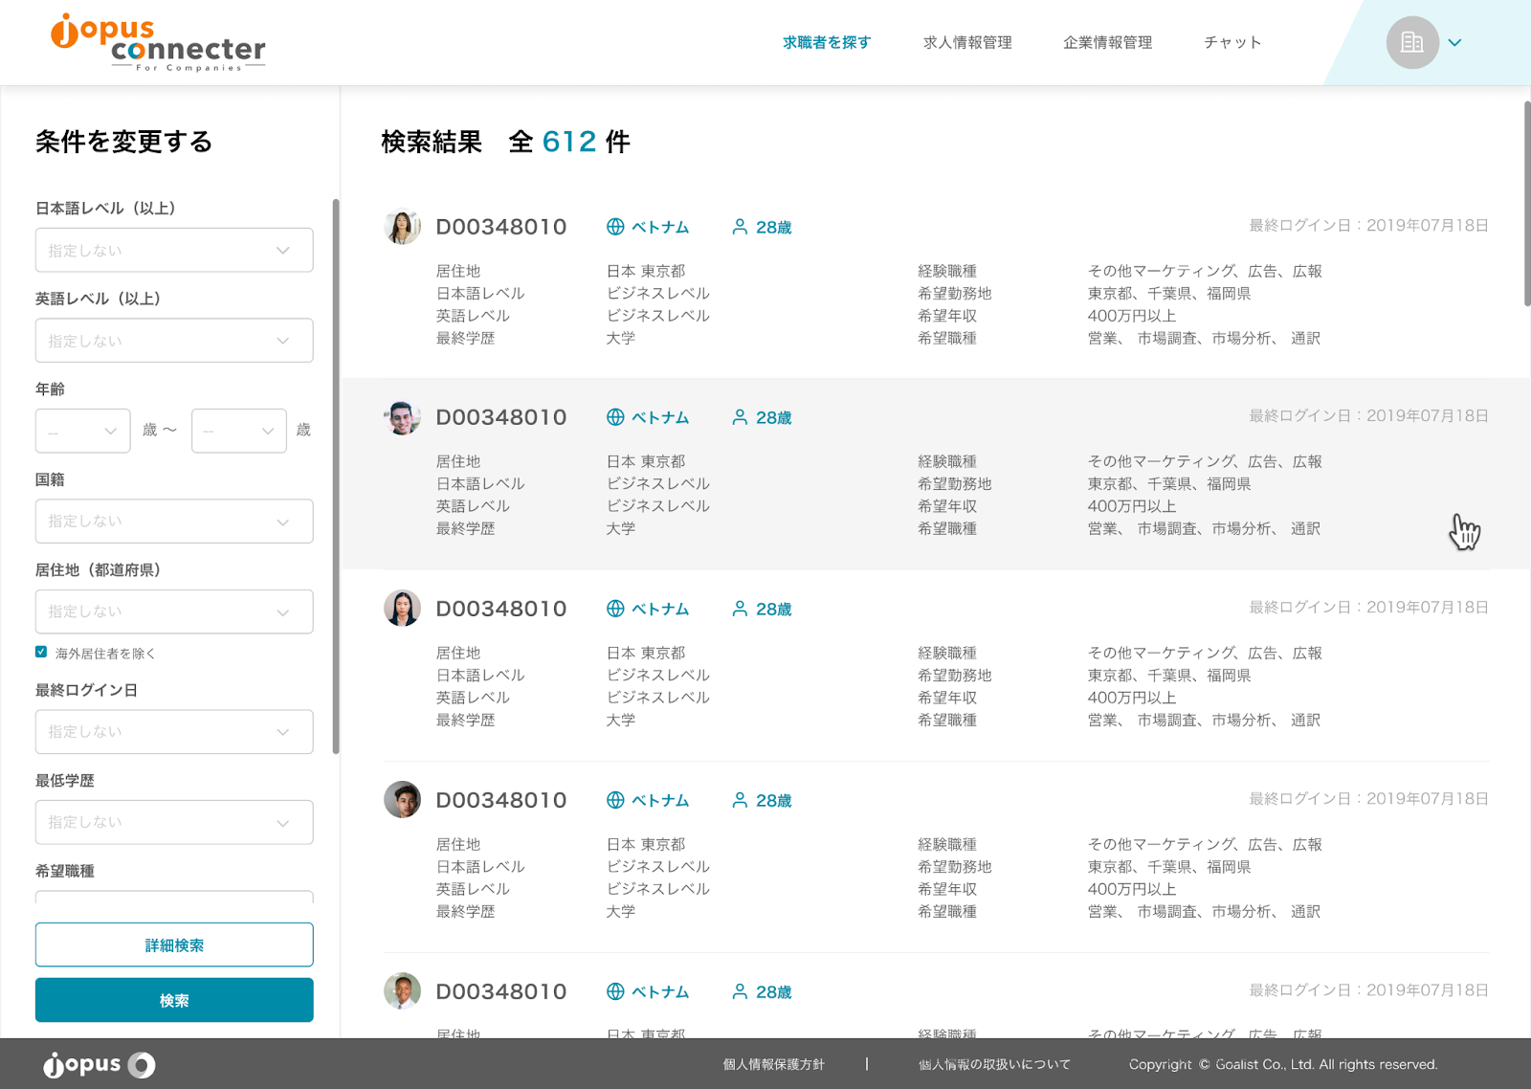Image resolution: width=1531 pixels, height=1089 pixels.
Task: Click the globe icon in the fourth result
Action: [x=615, y=800]
